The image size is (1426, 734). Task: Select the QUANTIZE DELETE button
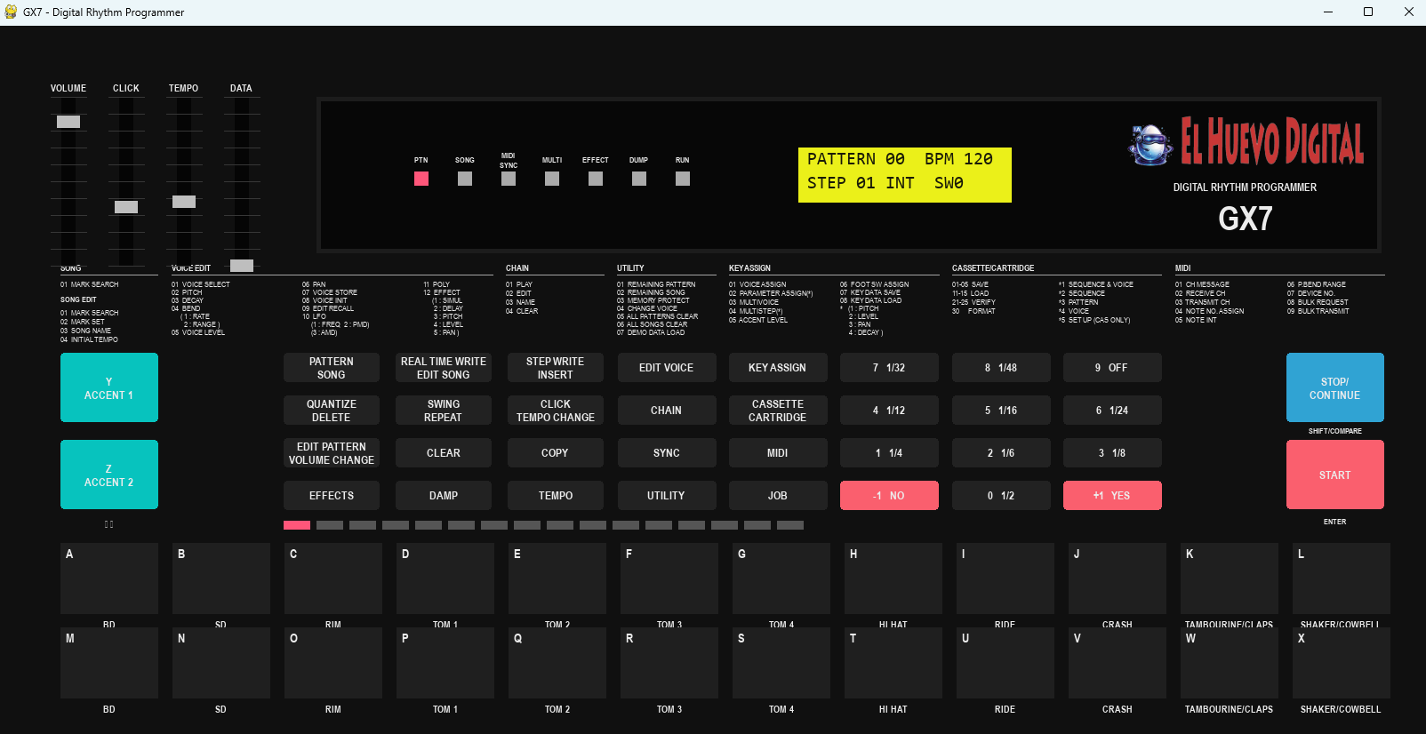332,411
